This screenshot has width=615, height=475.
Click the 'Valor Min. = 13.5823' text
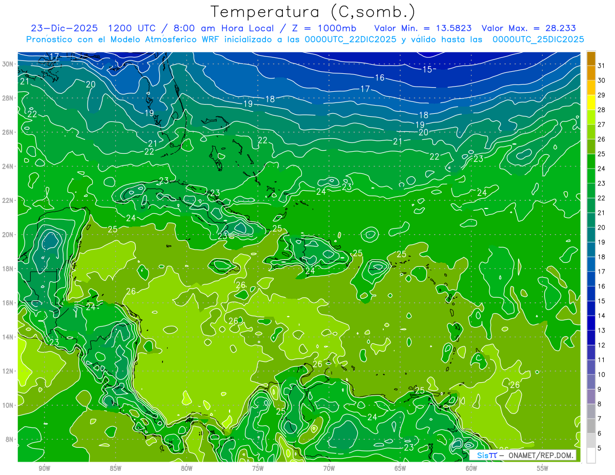(x=423, y=28)
